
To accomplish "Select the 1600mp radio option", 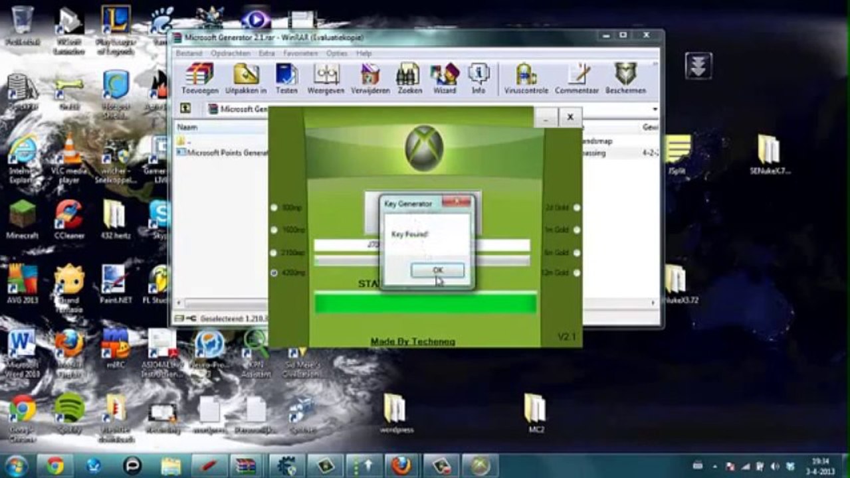I will point(274,230).
